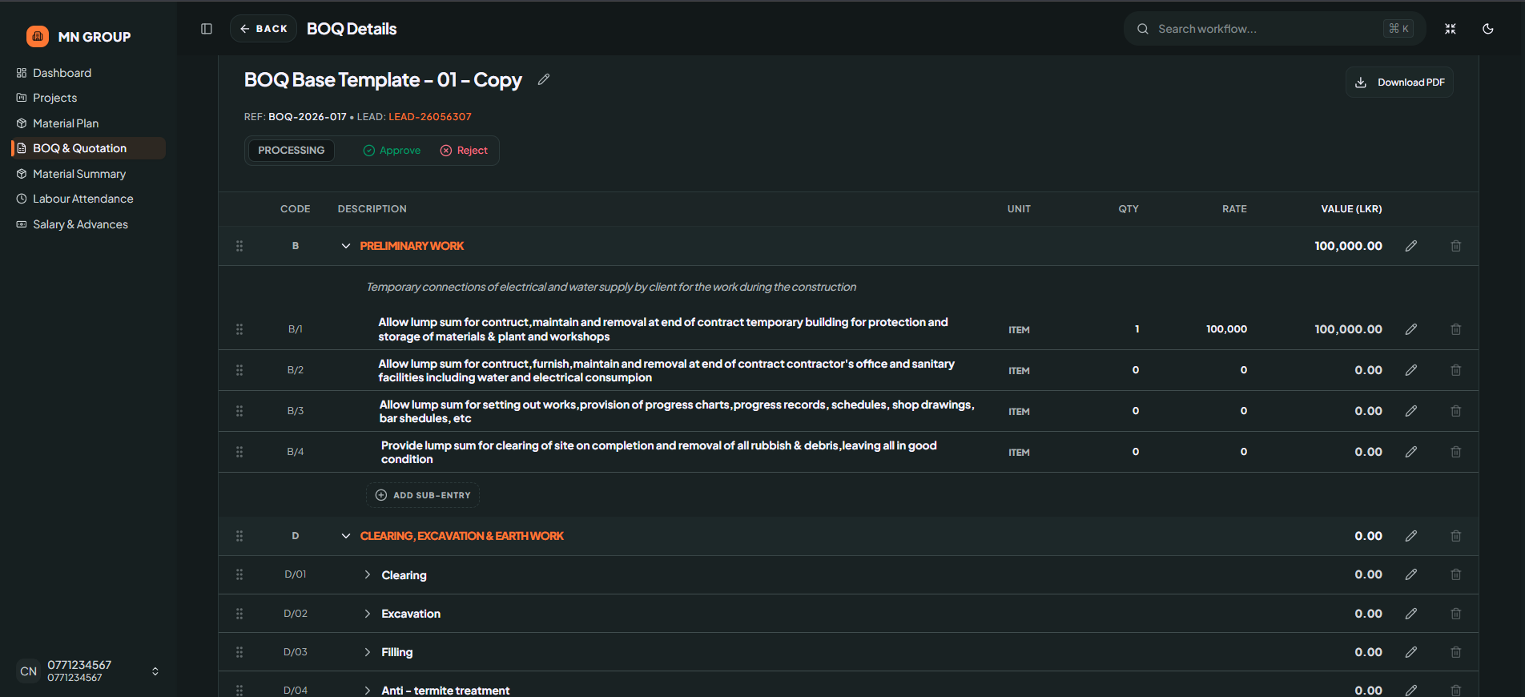Edit the Filling row
This screenshot has height=697, width=1525.
(1411, 652)
